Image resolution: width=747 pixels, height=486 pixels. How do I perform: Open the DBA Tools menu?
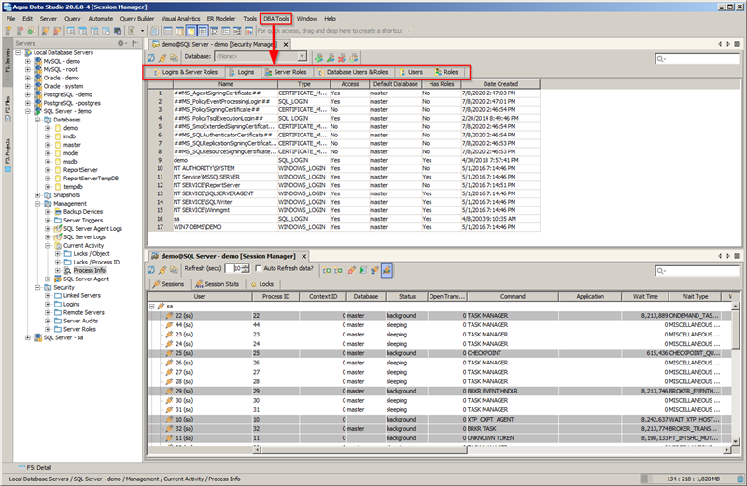click(x=276, y=19)
